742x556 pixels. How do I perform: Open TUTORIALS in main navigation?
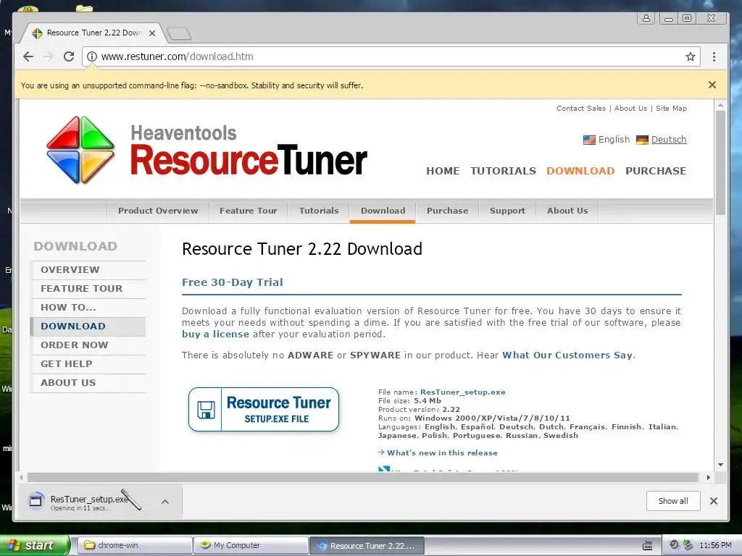(x=503, y=171)
